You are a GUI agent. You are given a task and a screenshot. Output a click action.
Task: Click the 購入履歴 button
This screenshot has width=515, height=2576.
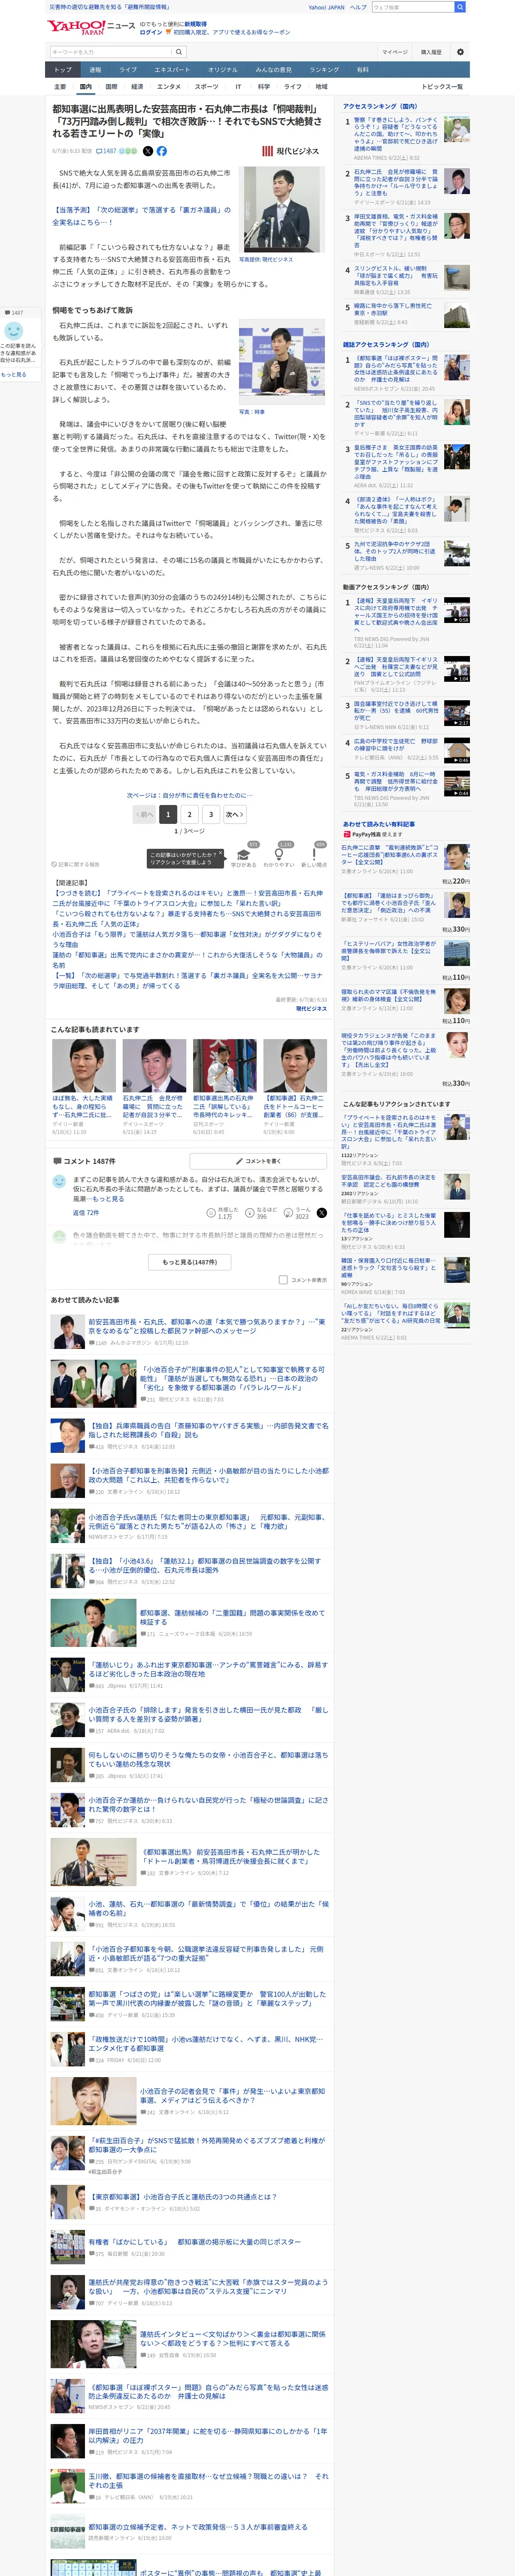[431, 52]
